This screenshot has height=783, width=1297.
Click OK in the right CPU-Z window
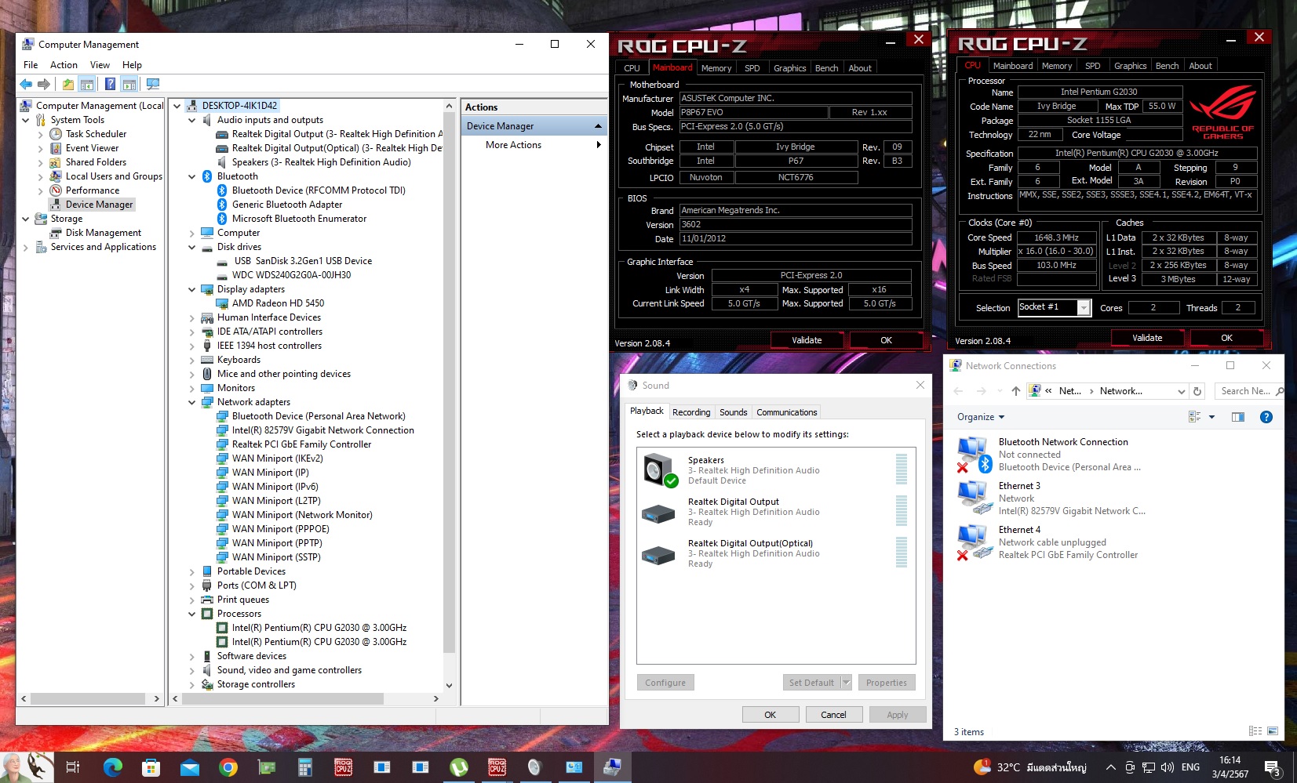1226,338
